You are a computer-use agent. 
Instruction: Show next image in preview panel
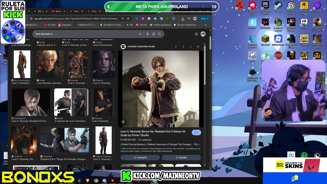click(183, 47)
